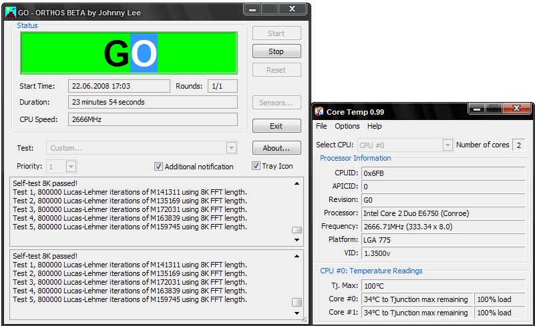Open the About... dialog in ORTHOS

[x=277, y=148]
